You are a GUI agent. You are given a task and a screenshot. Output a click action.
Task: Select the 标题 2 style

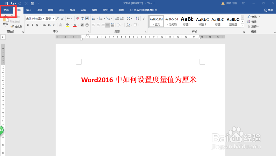pyautogui.click(x=202, y=22)
